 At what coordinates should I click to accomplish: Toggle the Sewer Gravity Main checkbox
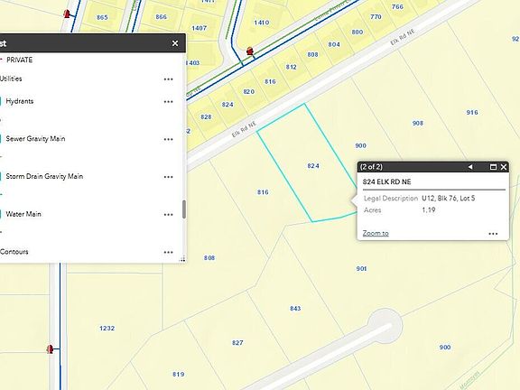(x=0, y=139)
